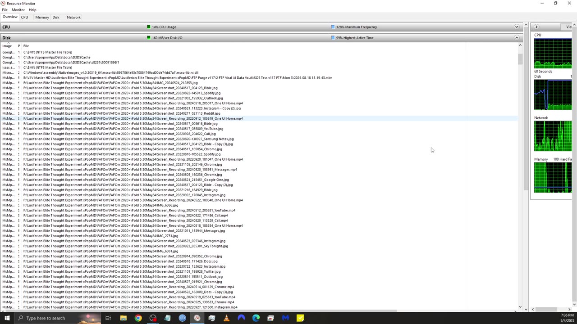Click the CPU graph in the right pane

tap(553, 53)
